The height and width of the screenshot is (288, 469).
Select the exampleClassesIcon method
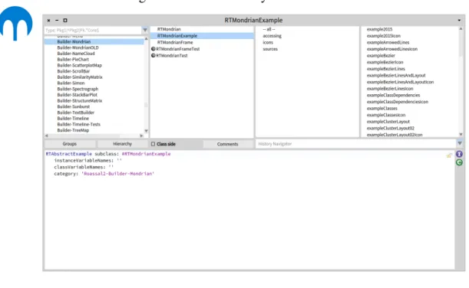click(386, 115)
